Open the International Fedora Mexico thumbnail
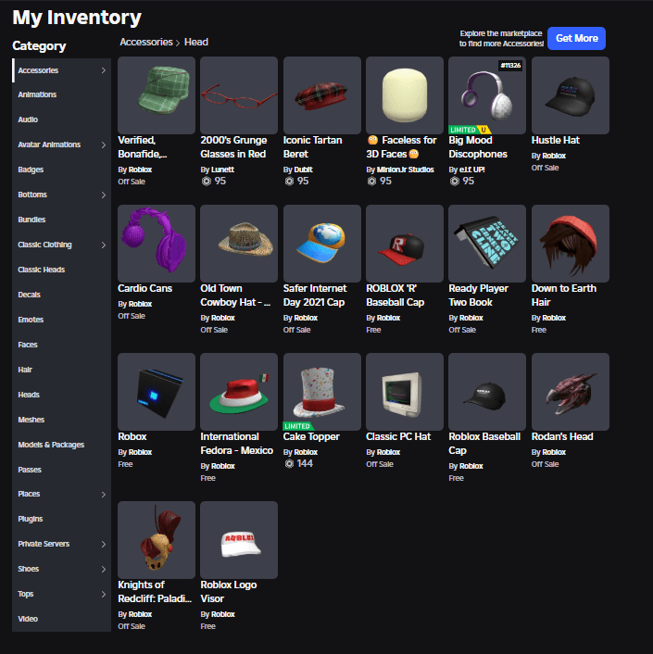Viewport: 653px width, 654px height. [x=239, y=392]
